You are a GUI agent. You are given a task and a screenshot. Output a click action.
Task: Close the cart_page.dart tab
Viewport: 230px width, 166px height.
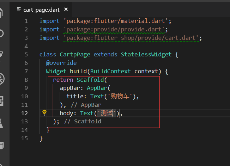(x=66, y=10)
